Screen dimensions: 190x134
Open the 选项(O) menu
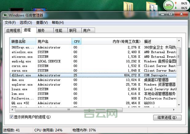click(26, 23)
